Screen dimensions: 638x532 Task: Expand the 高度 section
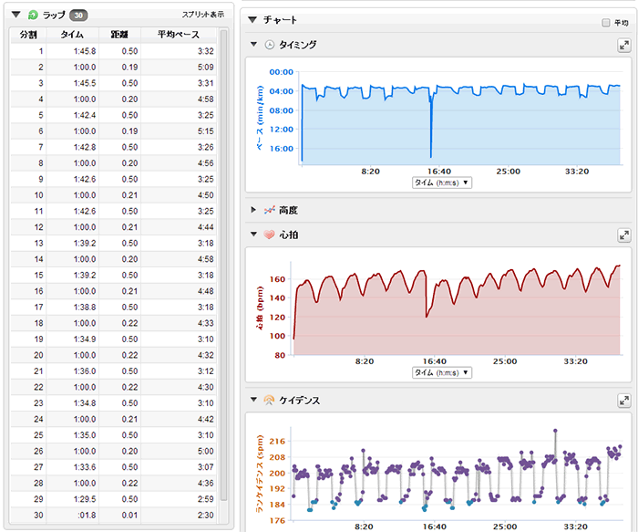253,210
